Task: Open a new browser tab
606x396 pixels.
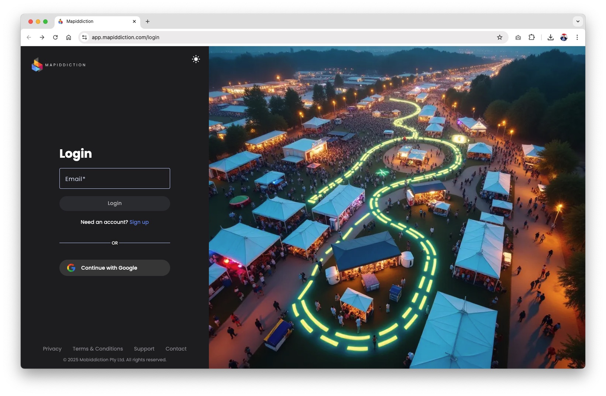Action: click(148, 21)
